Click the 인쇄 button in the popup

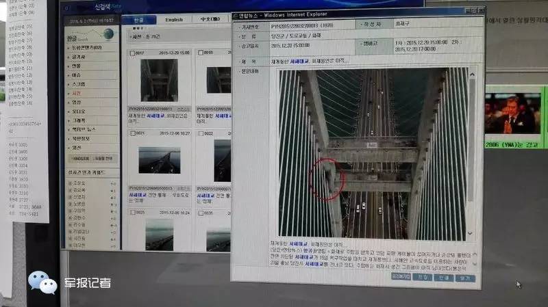click(443, 278)
